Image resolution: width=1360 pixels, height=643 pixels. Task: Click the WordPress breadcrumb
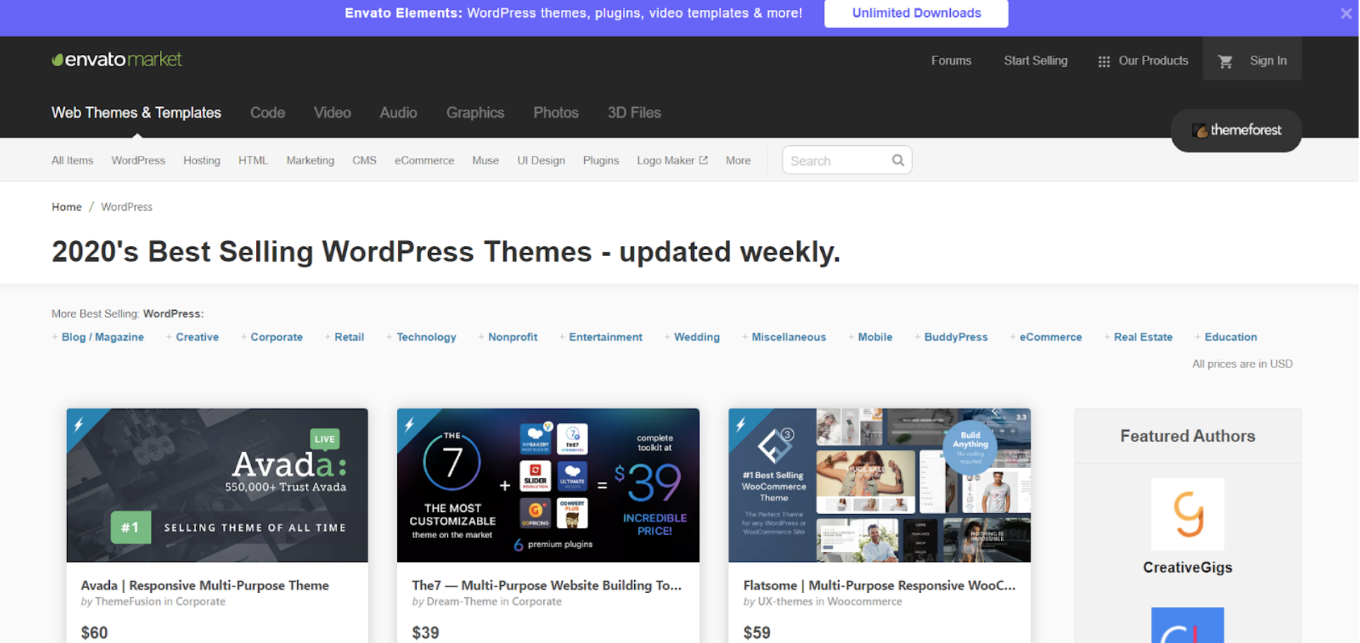[126, 207]
